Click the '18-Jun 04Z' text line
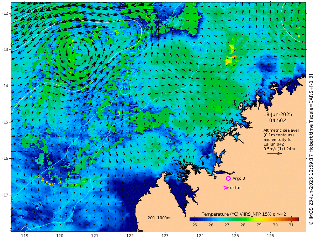 pyautogui.click(x=274, y=144)
